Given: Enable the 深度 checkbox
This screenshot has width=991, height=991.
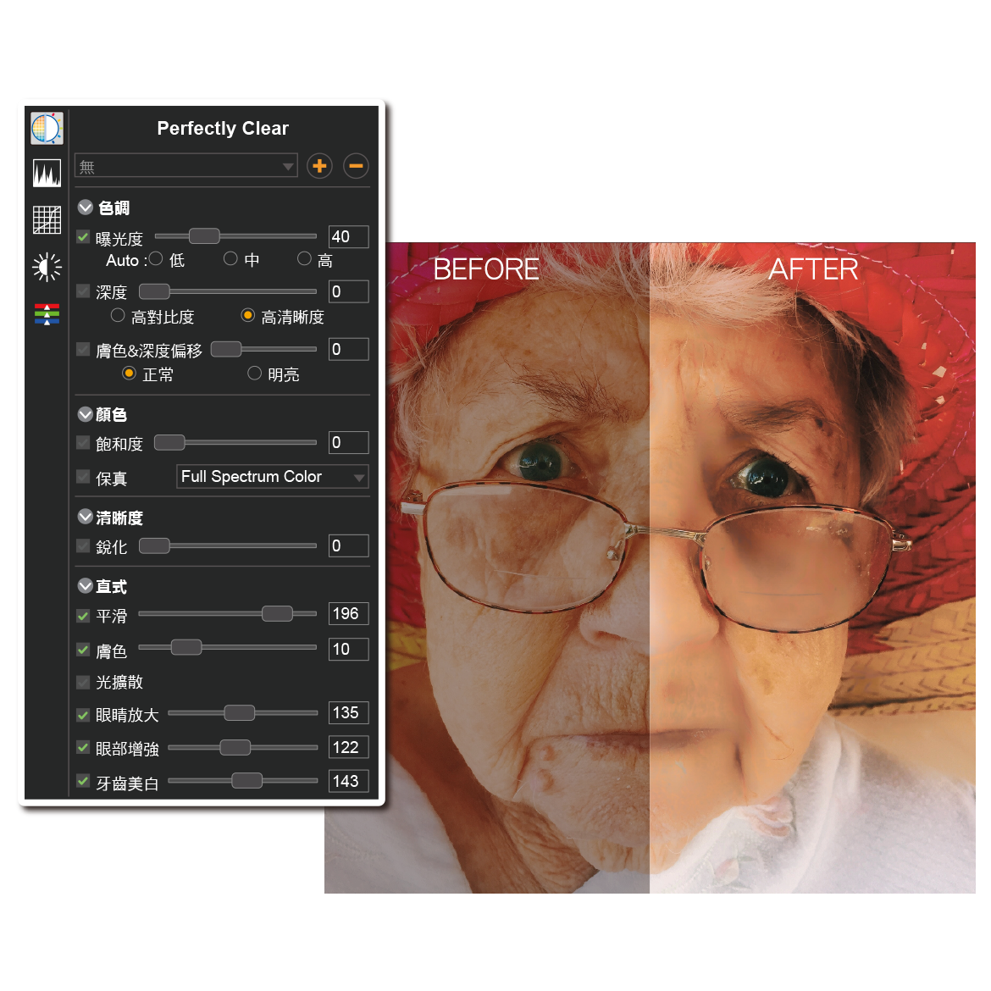Looking at the screenshot, I should [x=83, y=291].
